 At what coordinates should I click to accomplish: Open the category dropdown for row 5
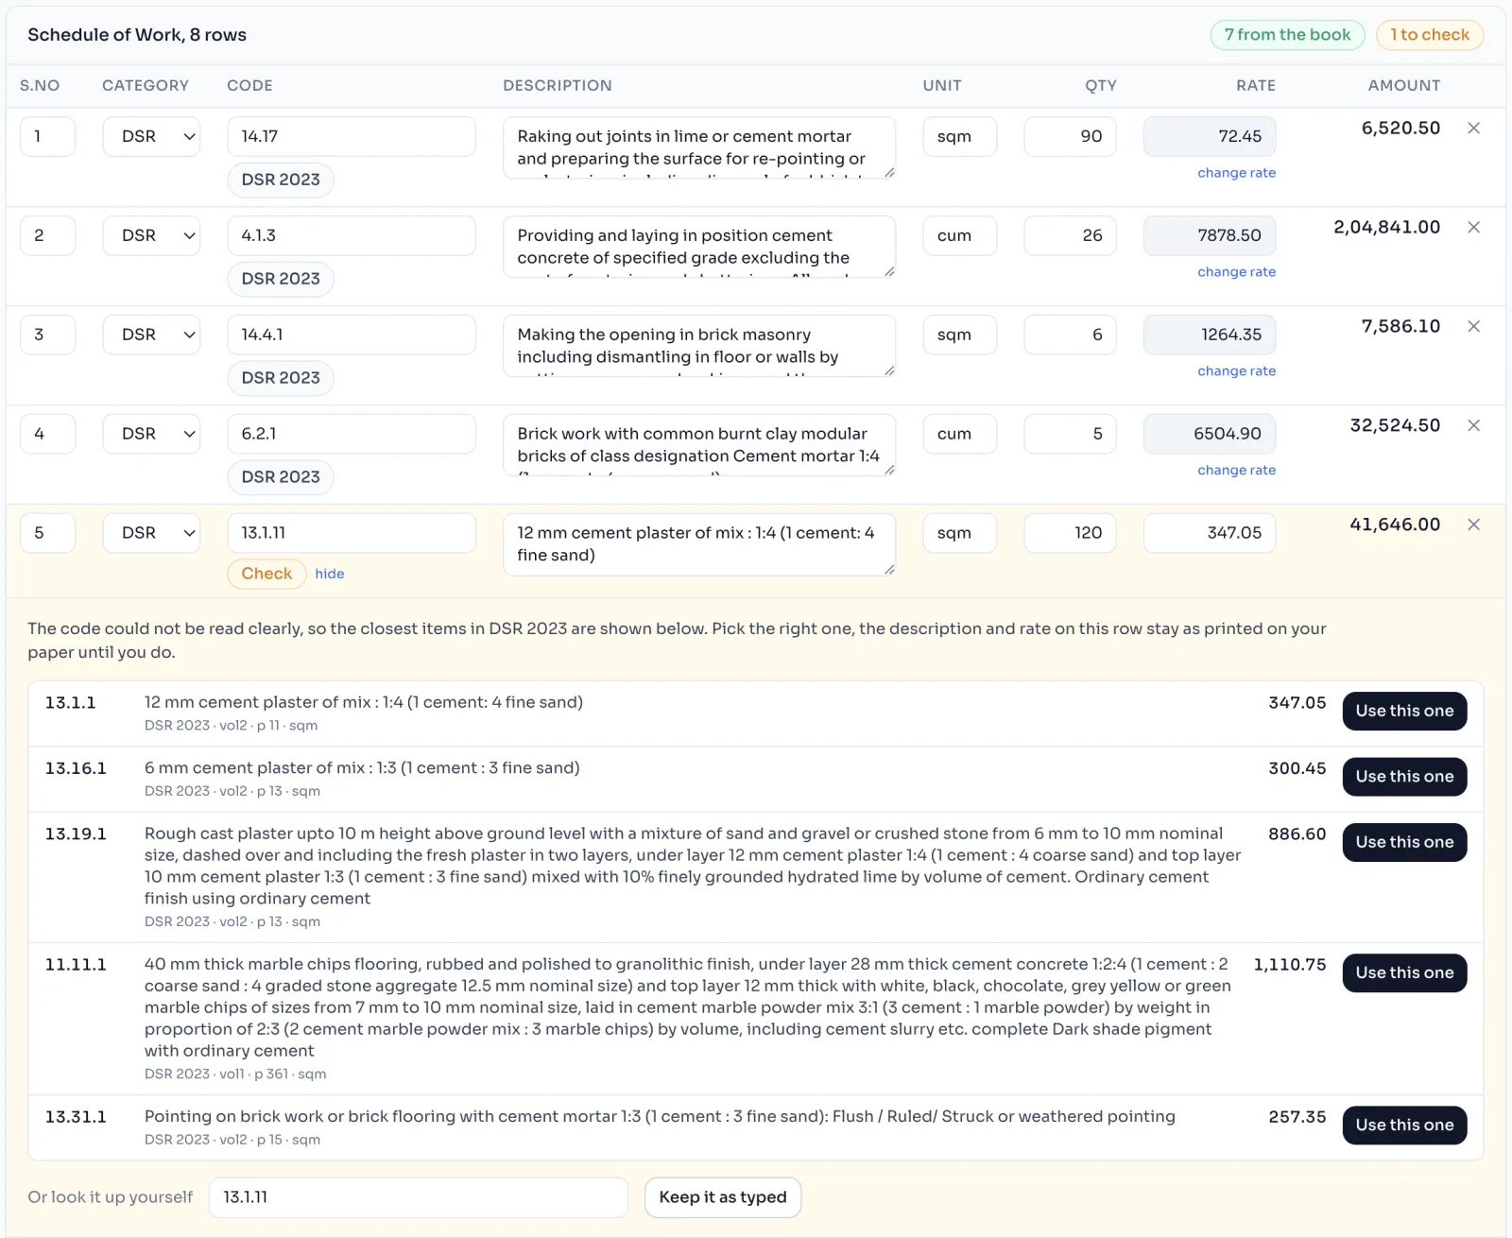(151, 534)
